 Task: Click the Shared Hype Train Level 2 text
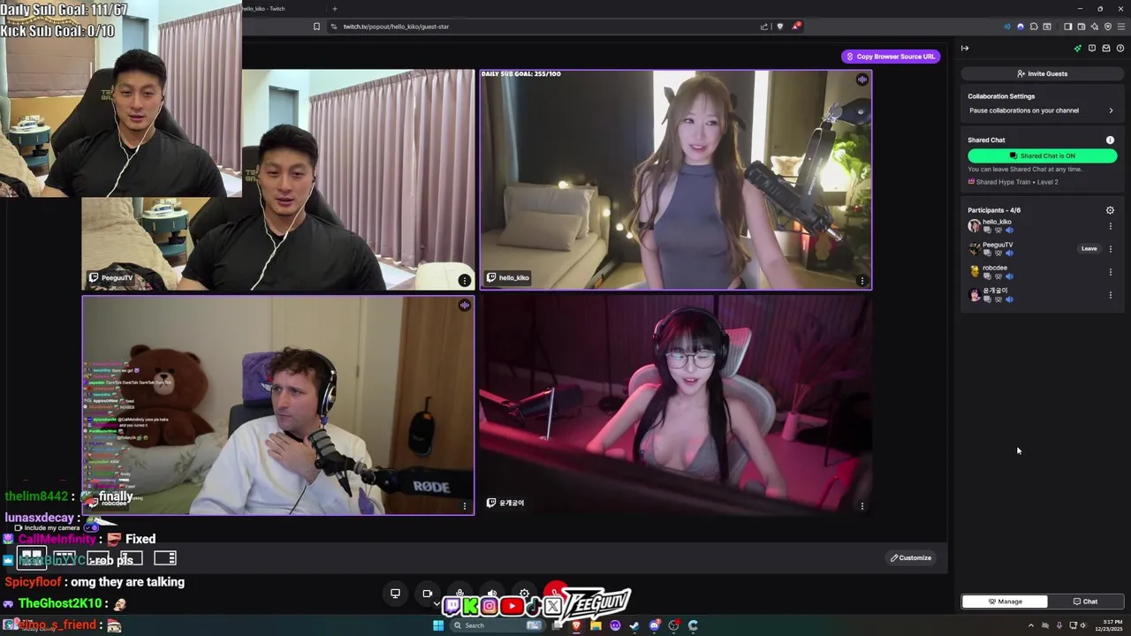[x=1016, y=182]
